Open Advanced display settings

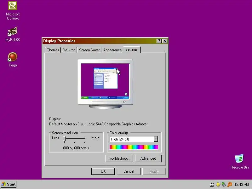(x=148, y=158)
